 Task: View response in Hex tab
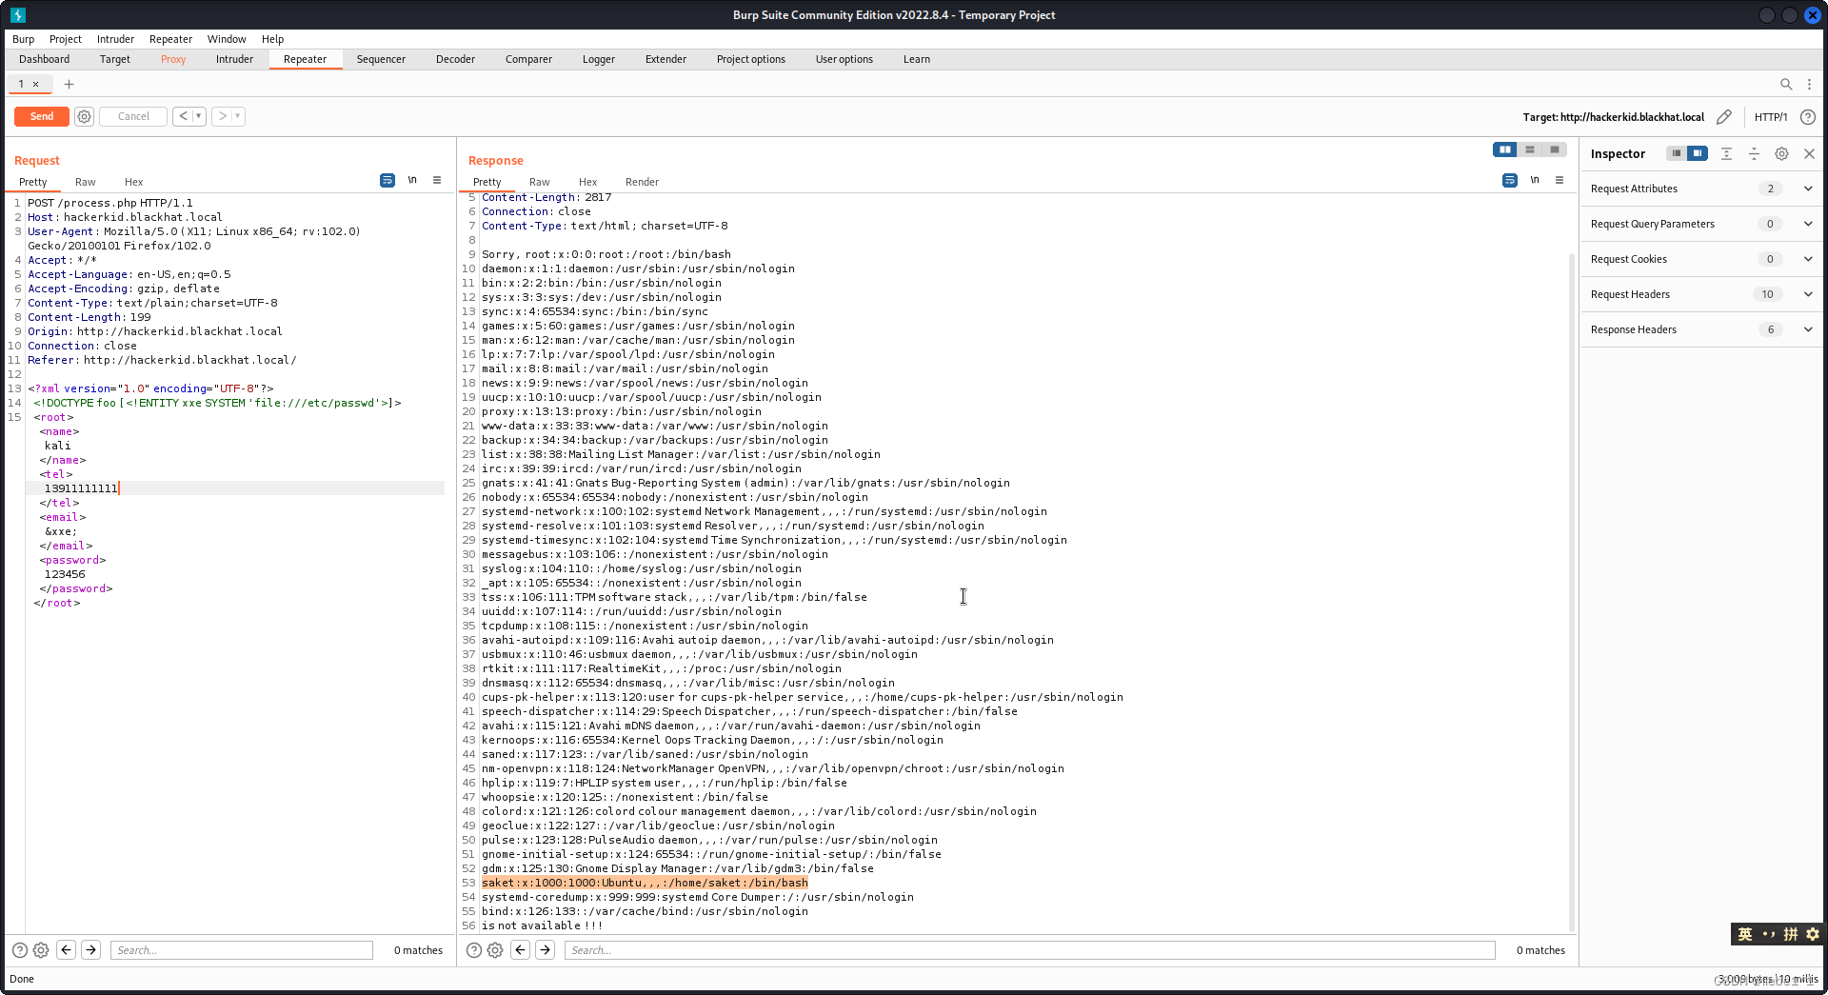[587, 182]
